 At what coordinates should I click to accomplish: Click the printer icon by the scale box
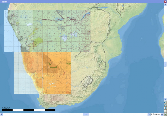tap(165, 114)
